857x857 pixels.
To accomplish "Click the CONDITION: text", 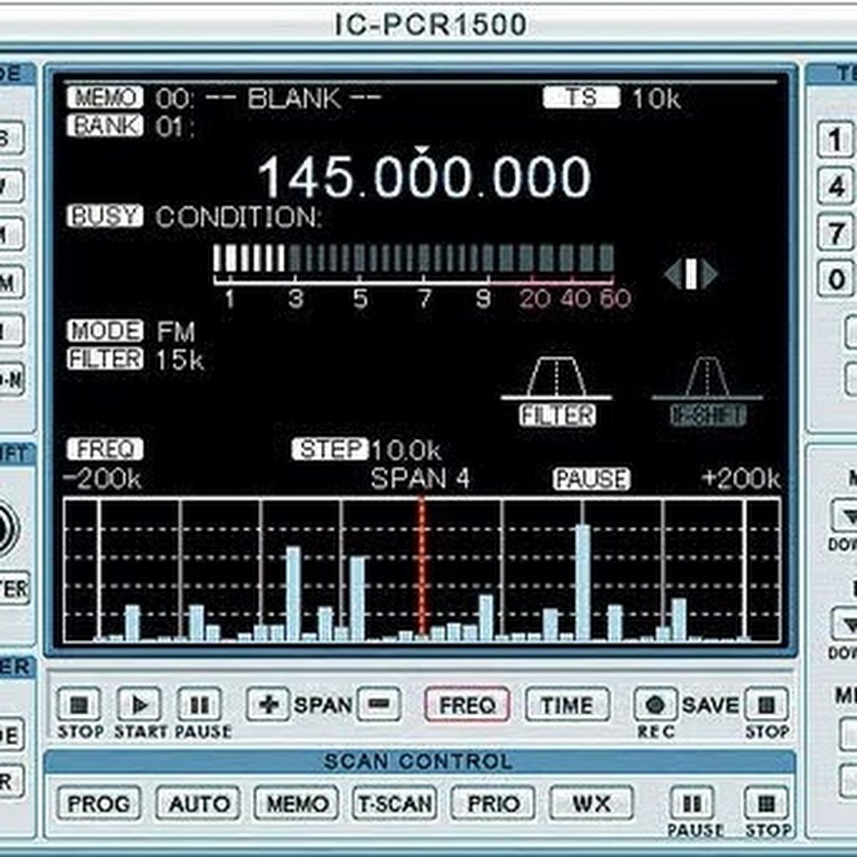I will tap(237, 217).
